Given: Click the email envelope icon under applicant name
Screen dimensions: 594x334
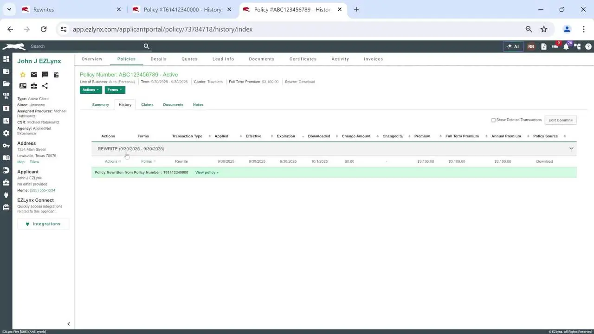Looking at the screenshot, I should pos(34,75).
